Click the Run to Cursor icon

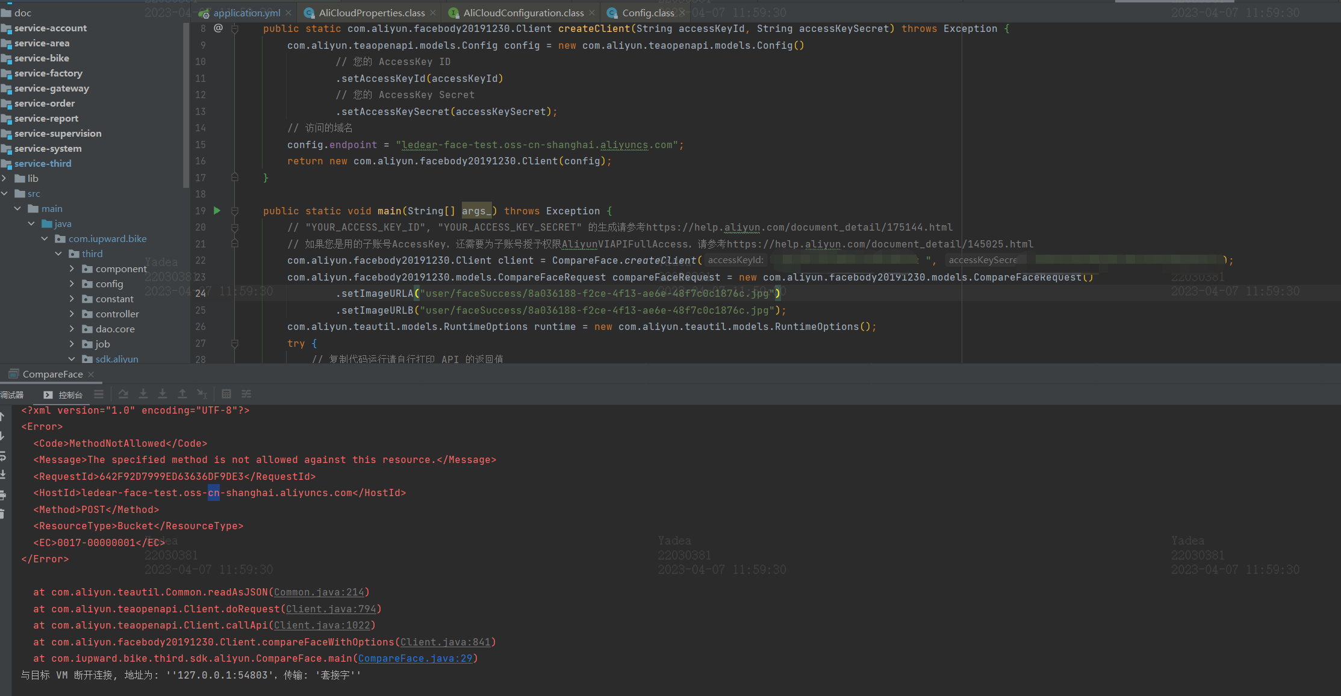tap(202, 394)
